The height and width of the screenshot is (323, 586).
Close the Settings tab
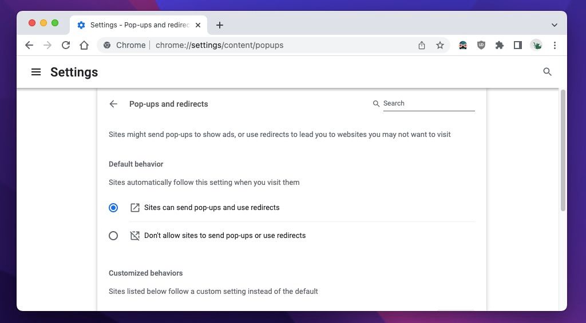pos(198,25)
